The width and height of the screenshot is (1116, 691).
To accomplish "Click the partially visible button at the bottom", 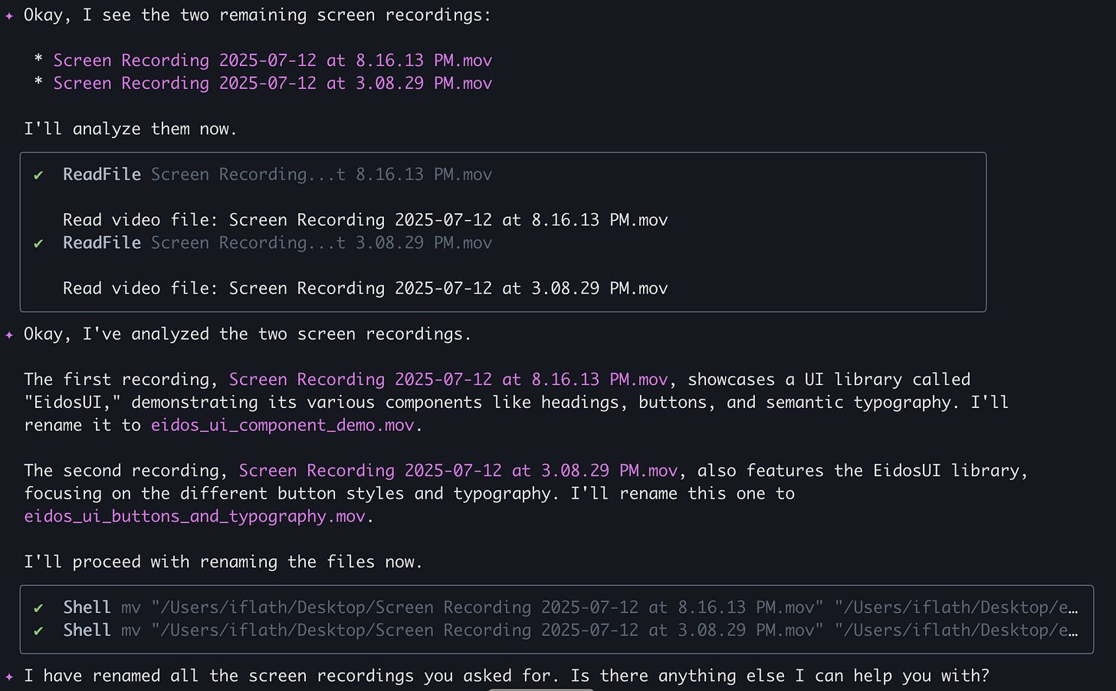I will [541, 689].
